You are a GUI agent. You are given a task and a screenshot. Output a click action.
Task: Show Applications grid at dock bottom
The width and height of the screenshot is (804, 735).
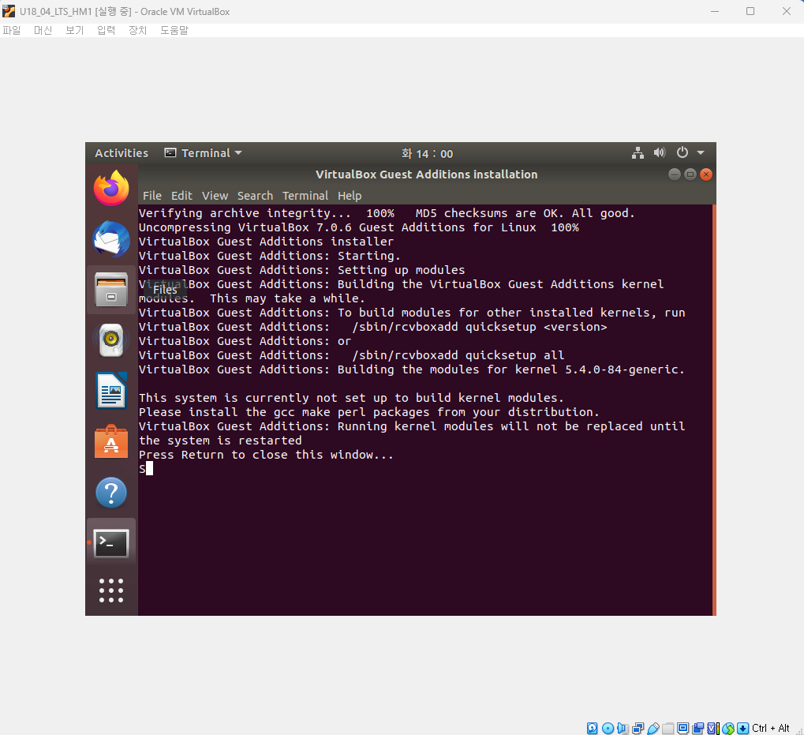(x=111, y=591)
